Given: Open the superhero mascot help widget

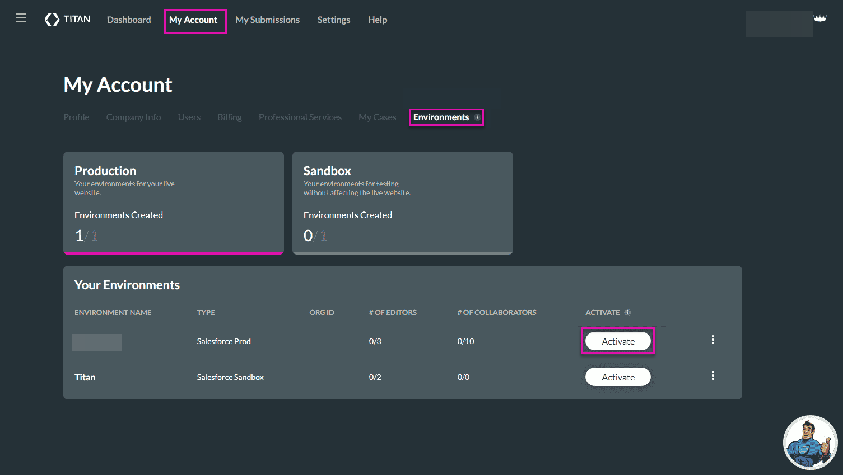Looking at the screenshot, I should coord(809,443).
